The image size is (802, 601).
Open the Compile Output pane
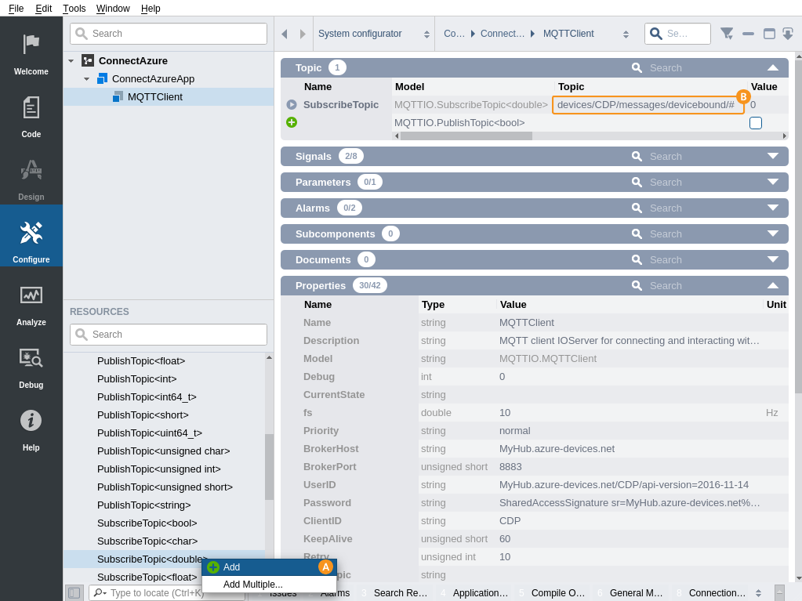coord(557,593)
